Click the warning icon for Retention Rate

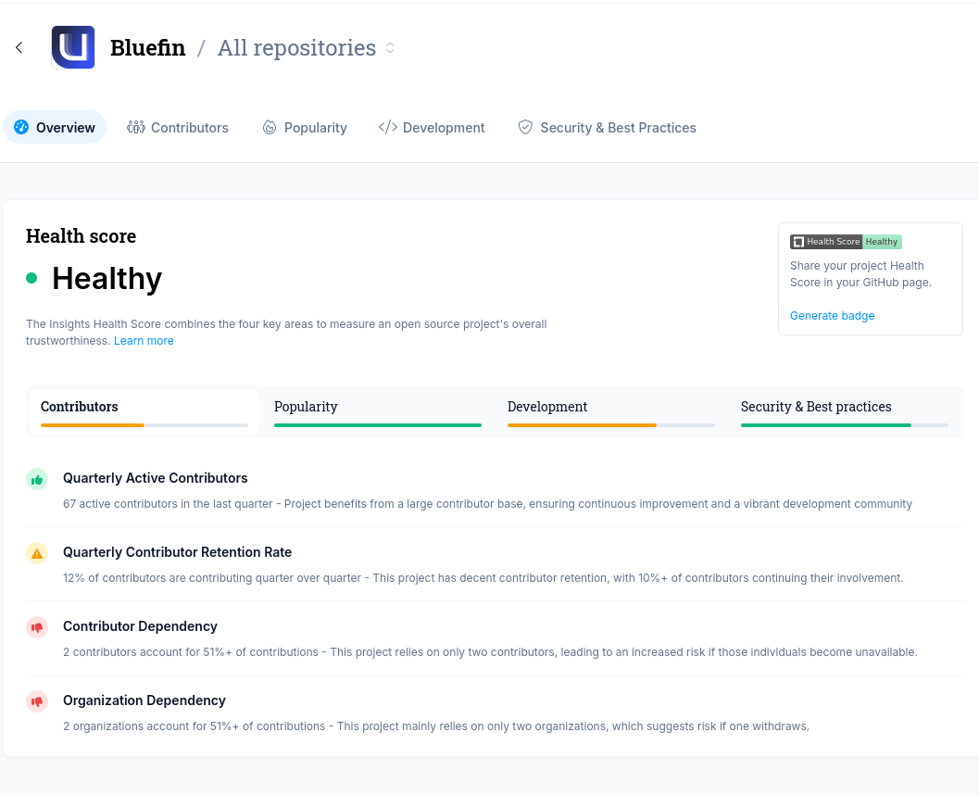pos(37,553)
